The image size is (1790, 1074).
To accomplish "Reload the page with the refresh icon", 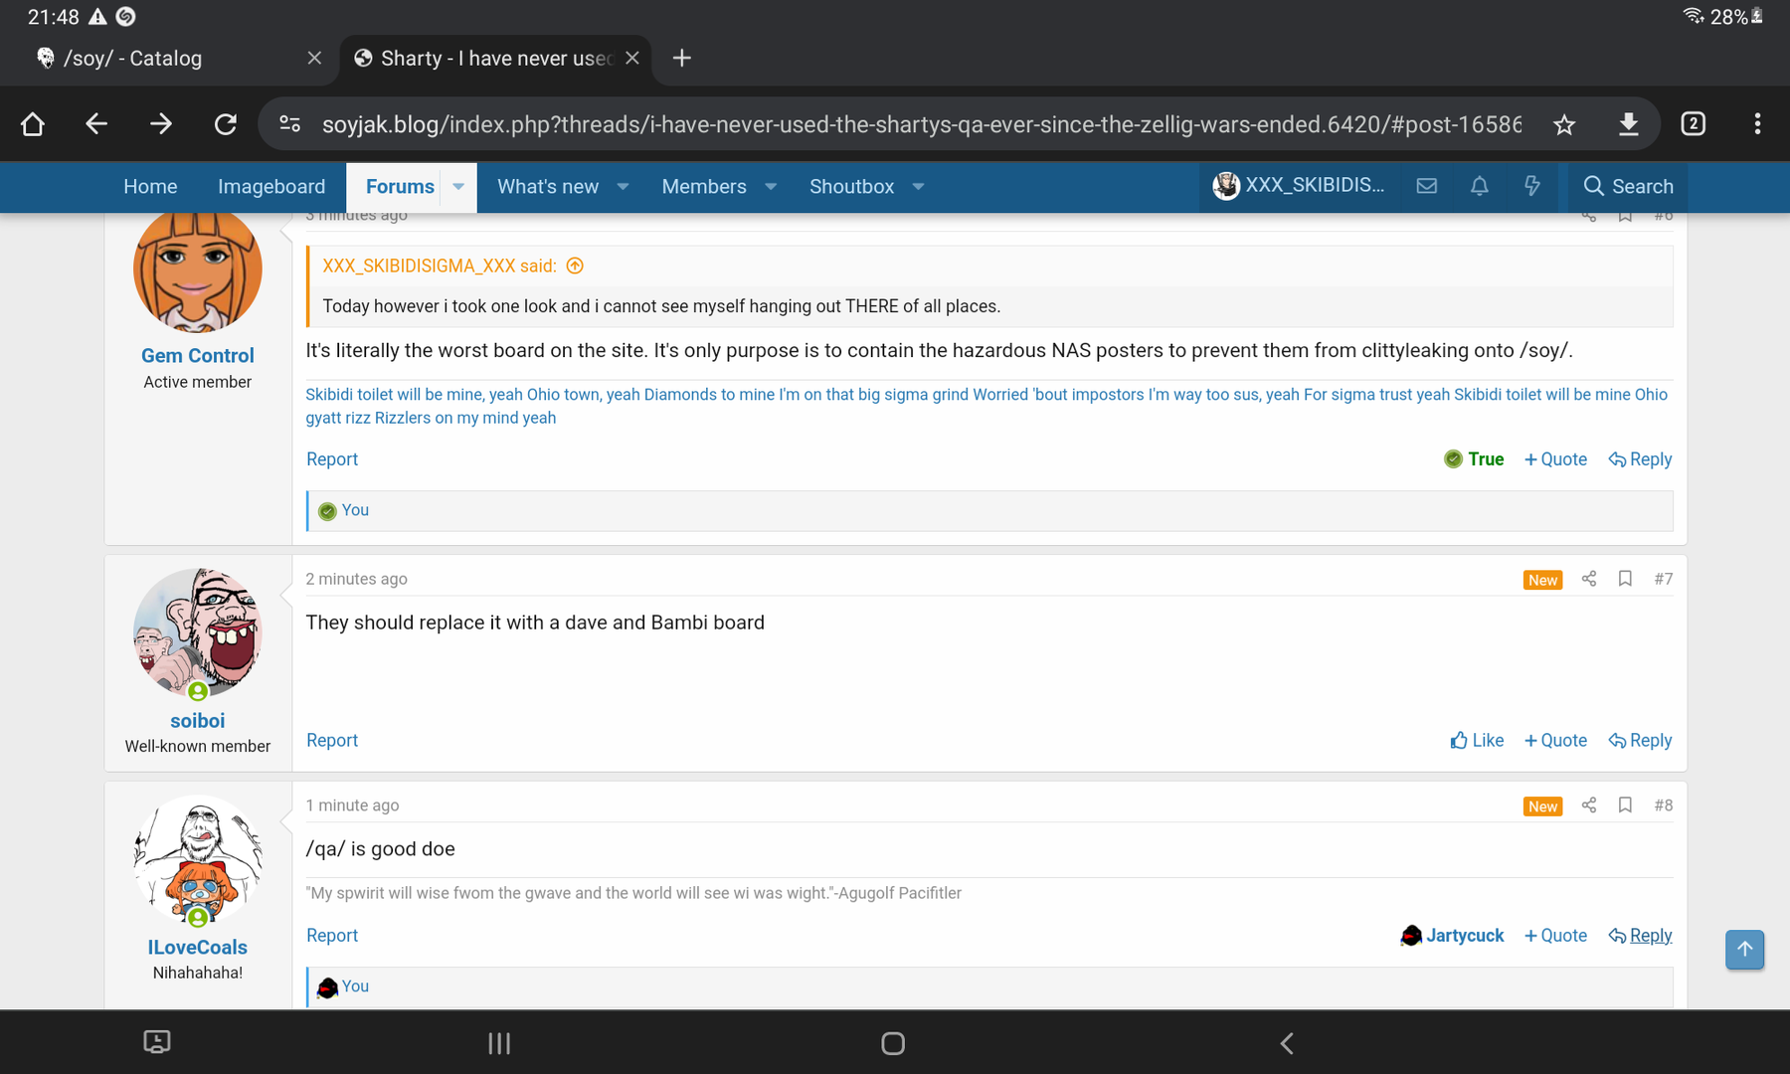I will tap(226, 124).
